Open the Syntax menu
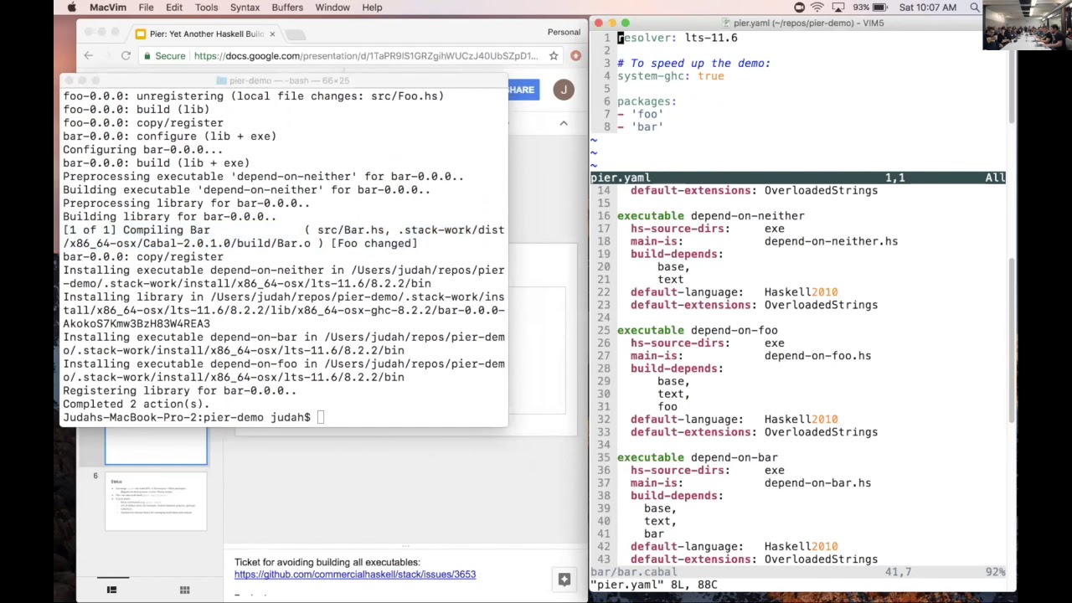 coord(245,8)
